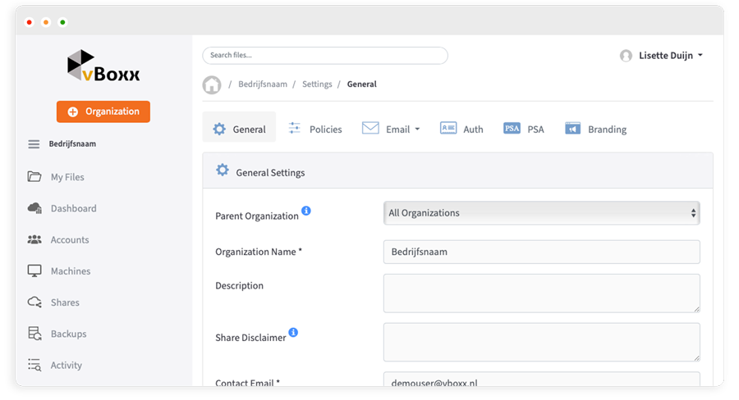Switch to the Branding tab
Screen dimensions: 739x400
click(x=595, y=129)
